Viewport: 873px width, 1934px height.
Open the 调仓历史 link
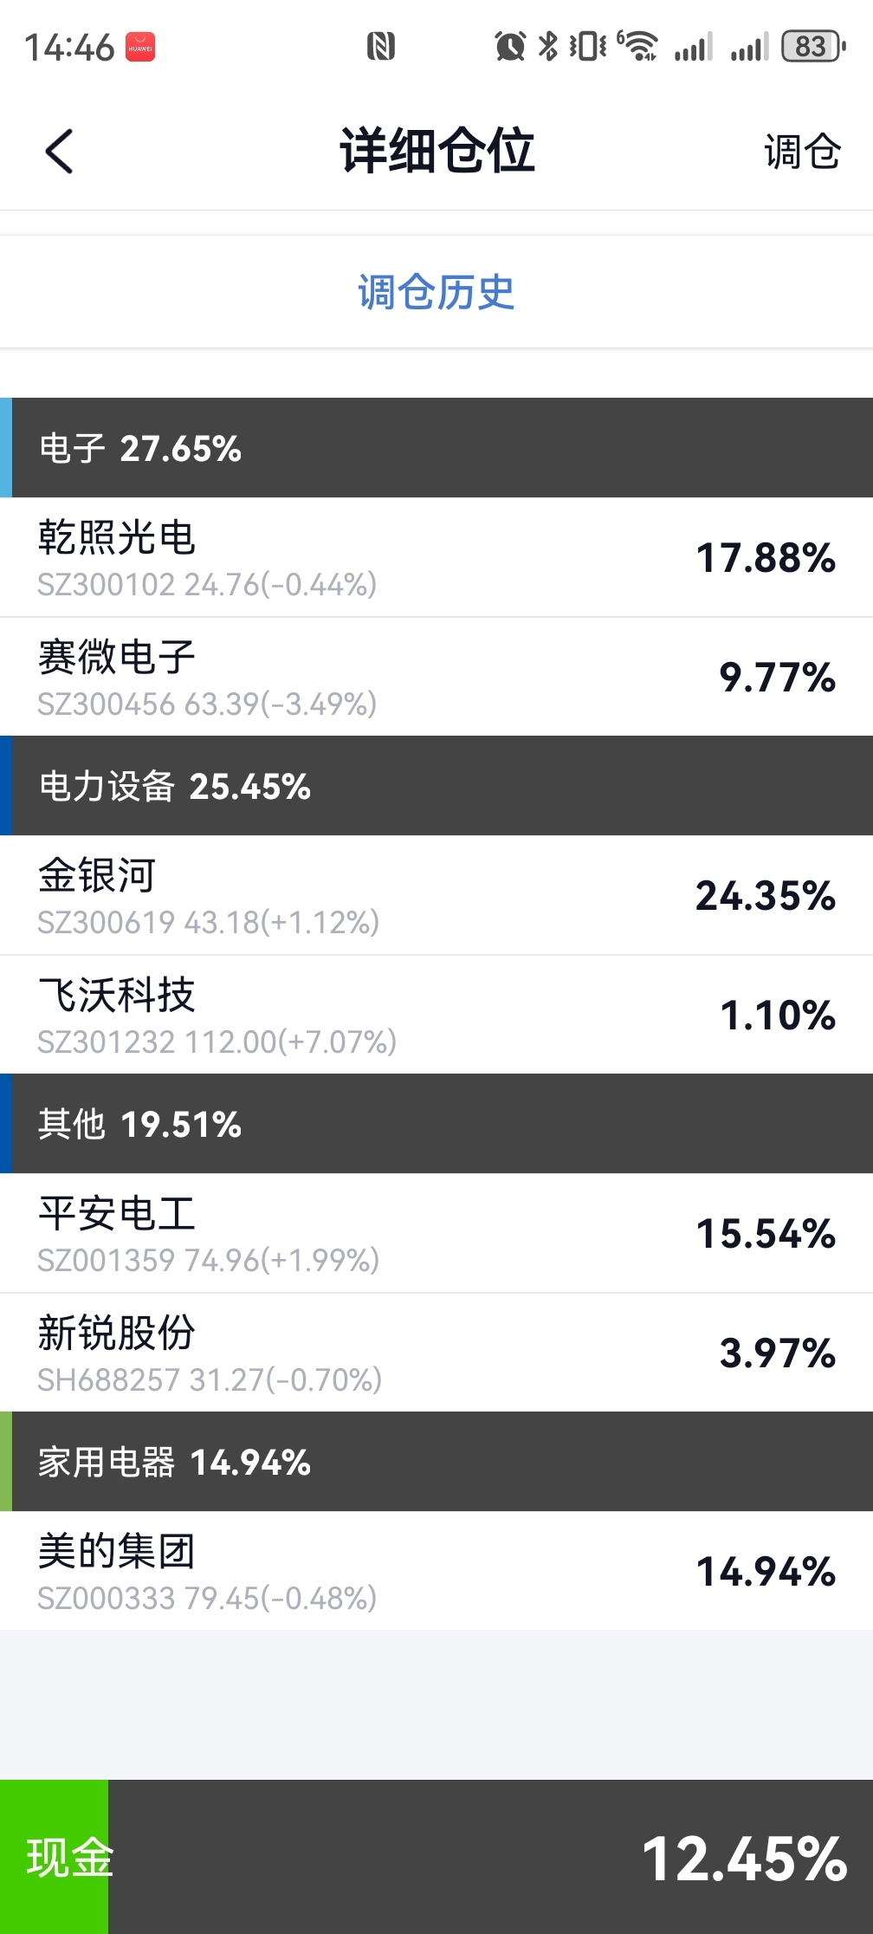[436, 292]
